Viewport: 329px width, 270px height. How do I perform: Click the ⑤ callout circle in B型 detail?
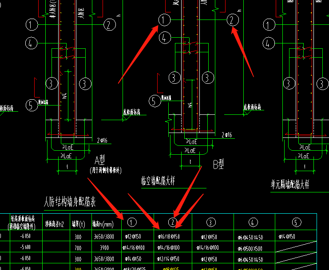(x=155, y=101)
